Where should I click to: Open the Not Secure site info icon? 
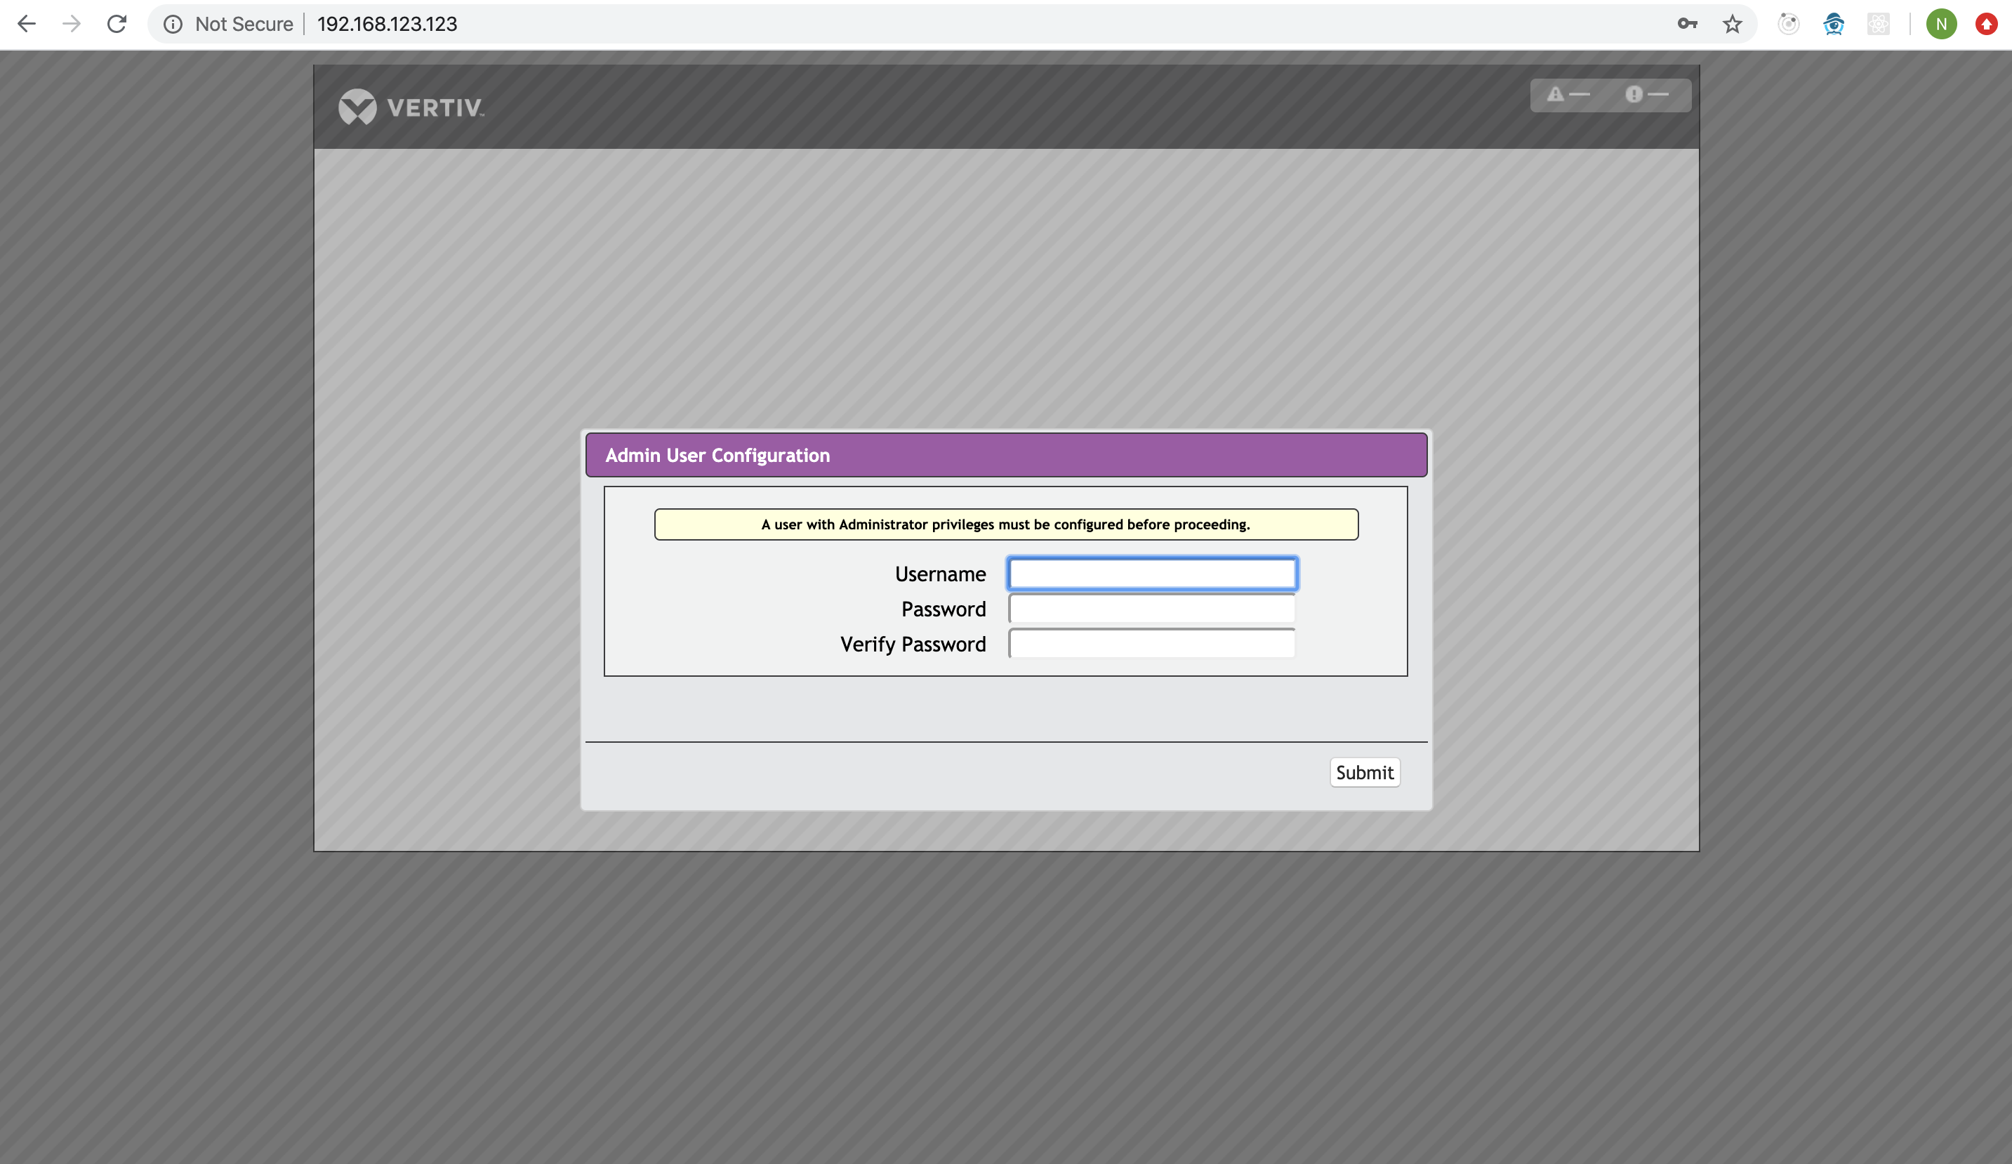click(173, 24)
